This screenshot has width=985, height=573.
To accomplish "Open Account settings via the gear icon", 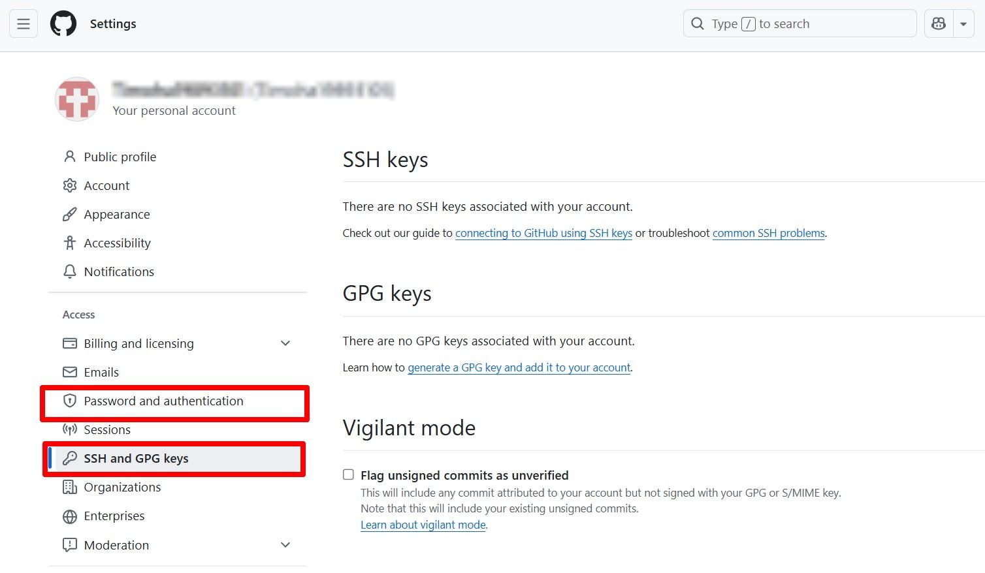I will 70,185.
